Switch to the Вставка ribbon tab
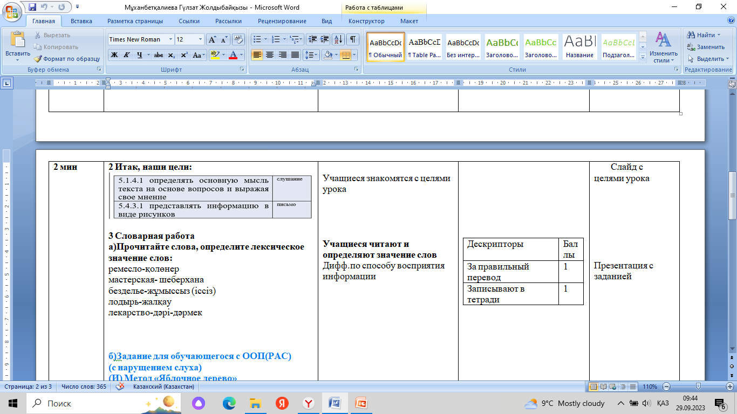Image resolution: width=737 pixels, height=414 pixels. [x=81, y=21]
